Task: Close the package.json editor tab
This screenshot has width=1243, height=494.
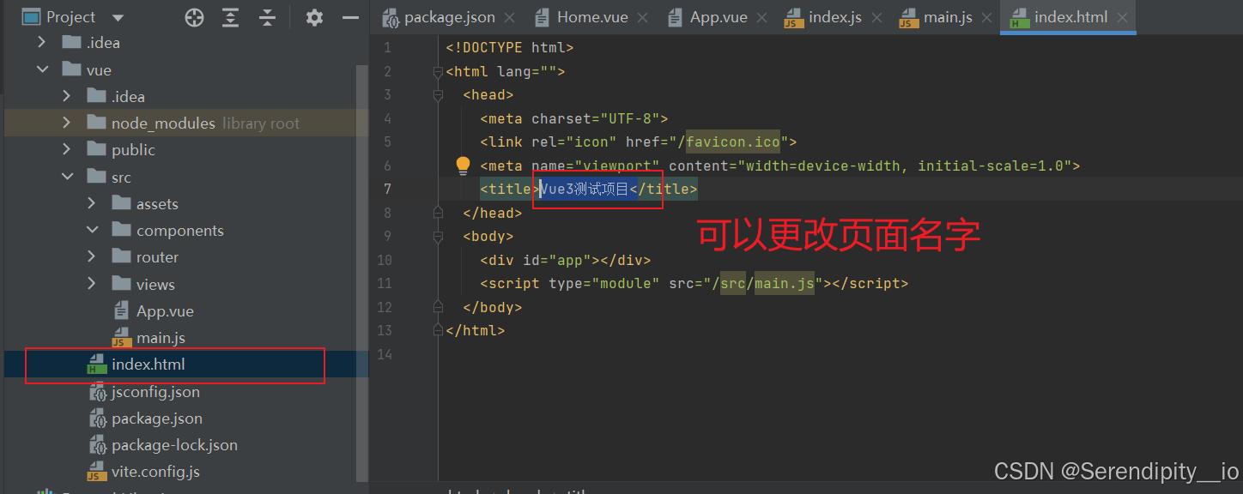Action: click(510, 17)
